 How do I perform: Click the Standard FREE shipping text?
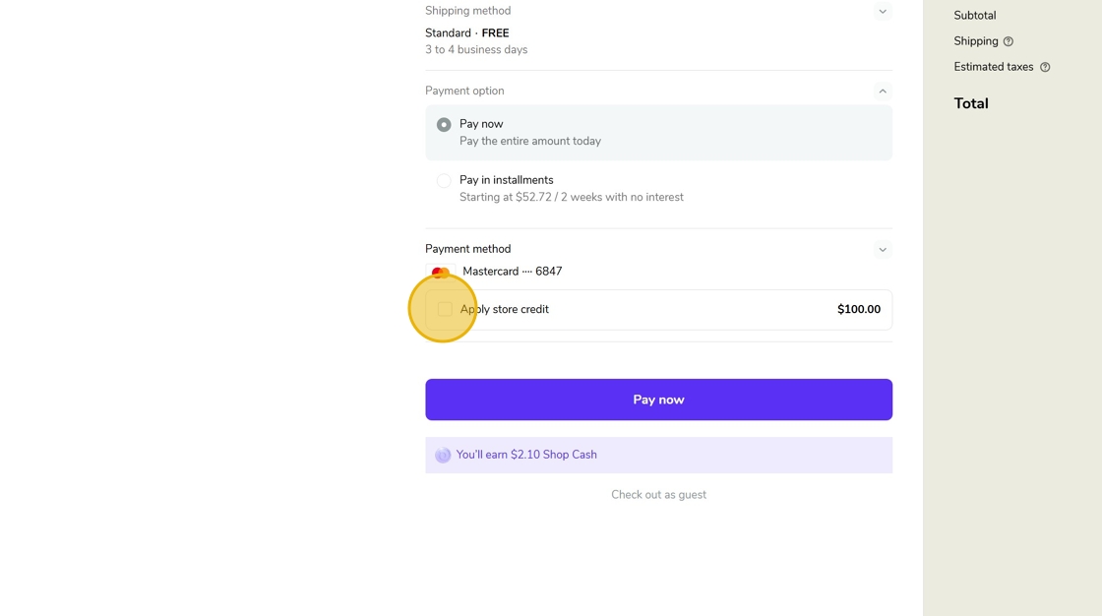pos(467,33)
